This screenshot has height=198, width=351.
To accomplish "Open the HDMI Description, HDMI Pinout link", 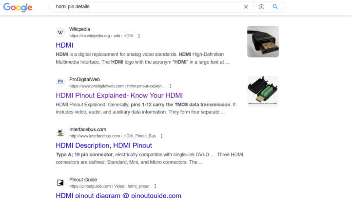I will point(104,145).
